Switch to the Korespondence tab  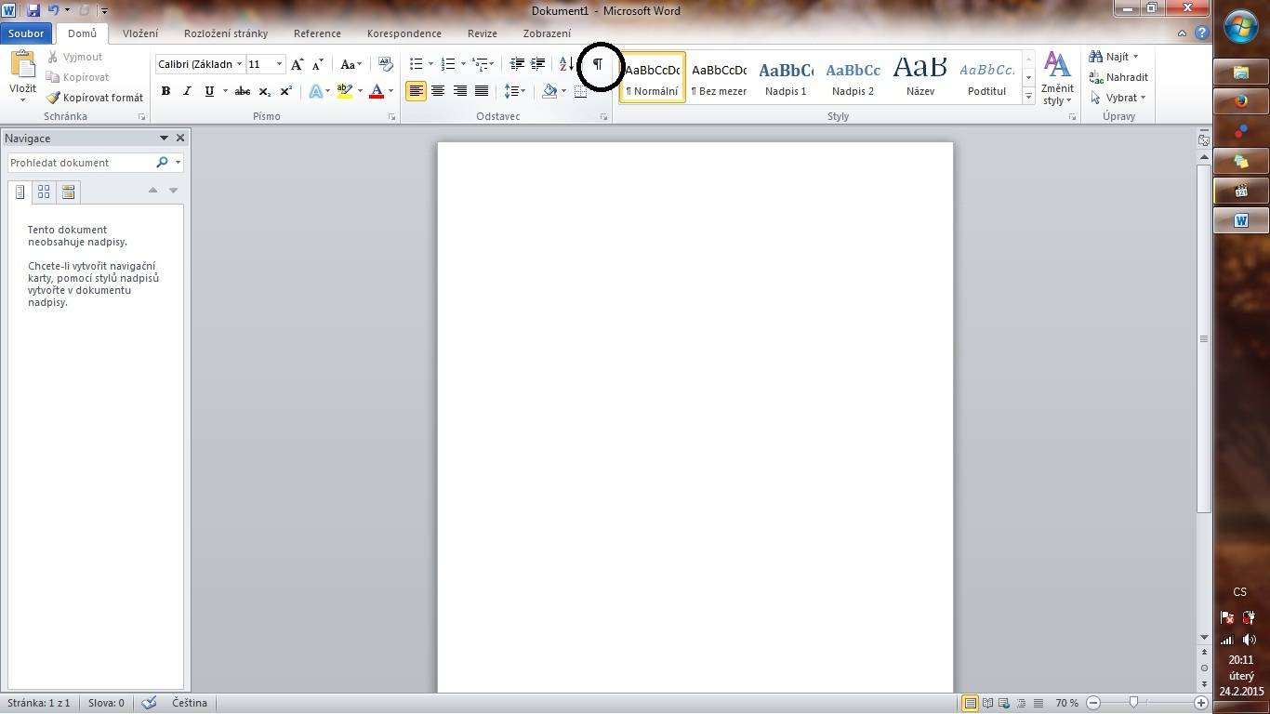point(404,33)
